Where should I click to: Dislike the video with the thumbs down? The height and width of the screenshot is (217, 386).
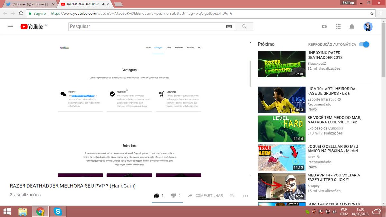click(174, 195)
